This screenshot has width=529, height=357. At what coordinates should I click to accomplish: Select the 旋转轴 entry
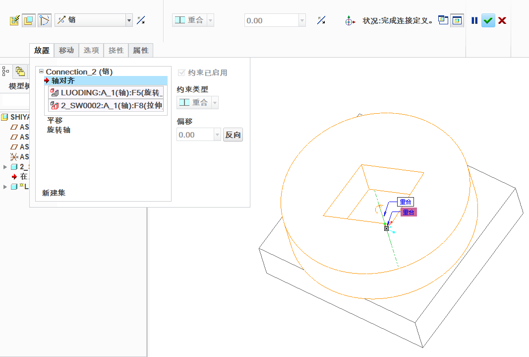coord(59,130)
